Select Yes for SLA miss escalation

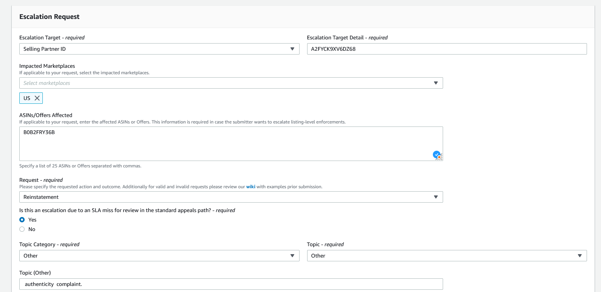pyautogui.click(x=22, y=220)
